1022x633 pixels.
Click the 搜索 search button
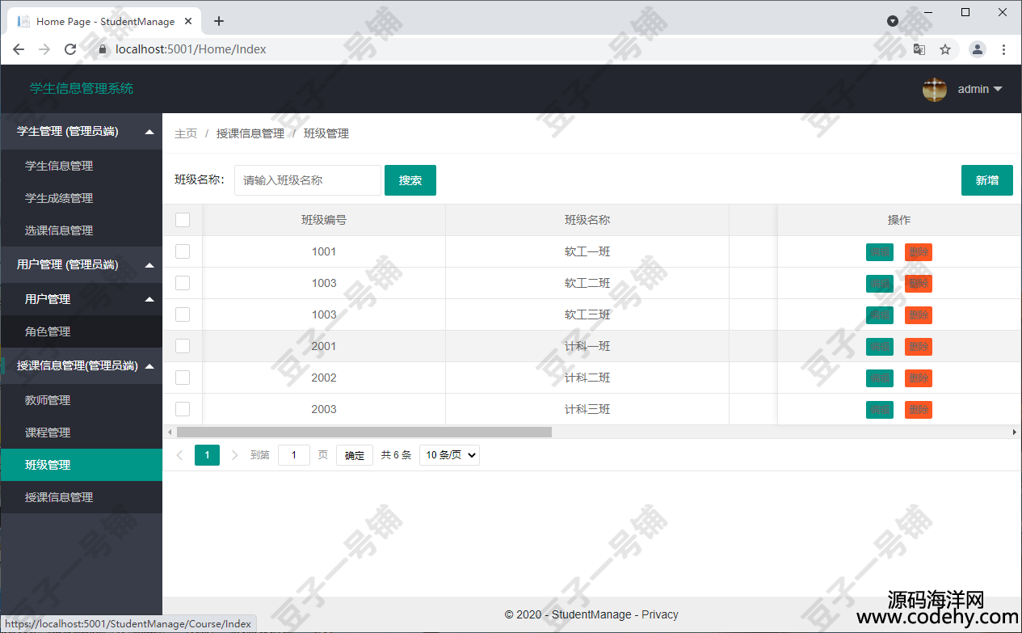pos(410,180)
